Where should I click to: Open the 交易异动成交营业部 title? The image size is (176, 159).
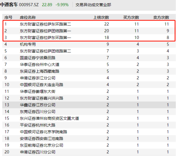[x=93, y=5]
